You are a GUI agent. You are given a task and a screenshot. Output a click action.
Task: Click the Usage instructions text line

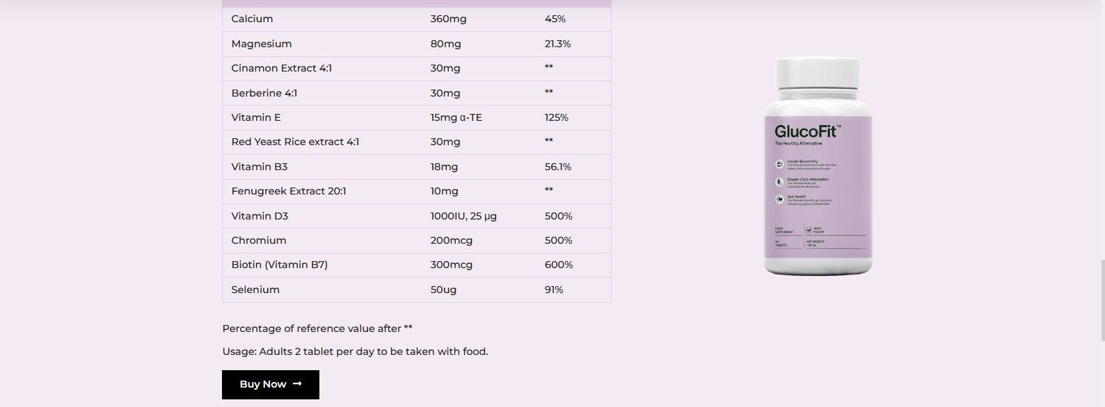pyautogui.click(x=355, y=351)
